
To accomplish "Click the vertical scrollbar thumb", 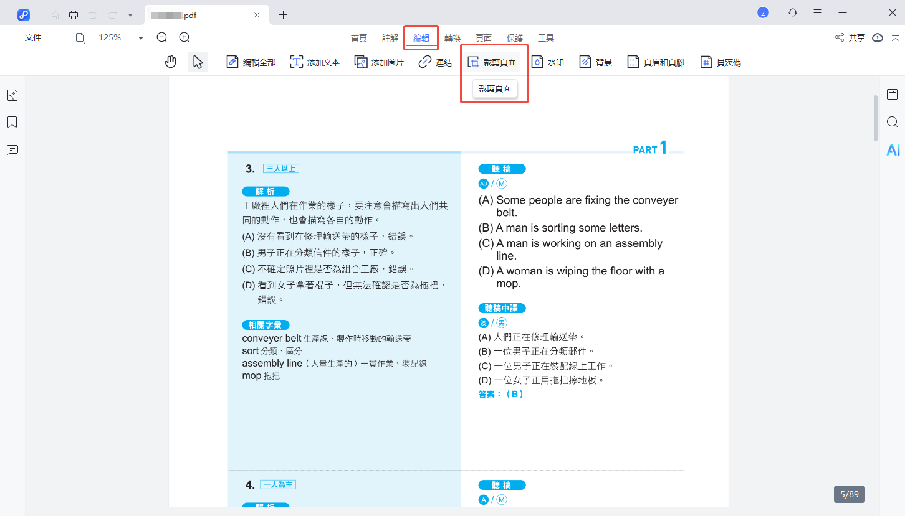I will click(x=876, y=117).
